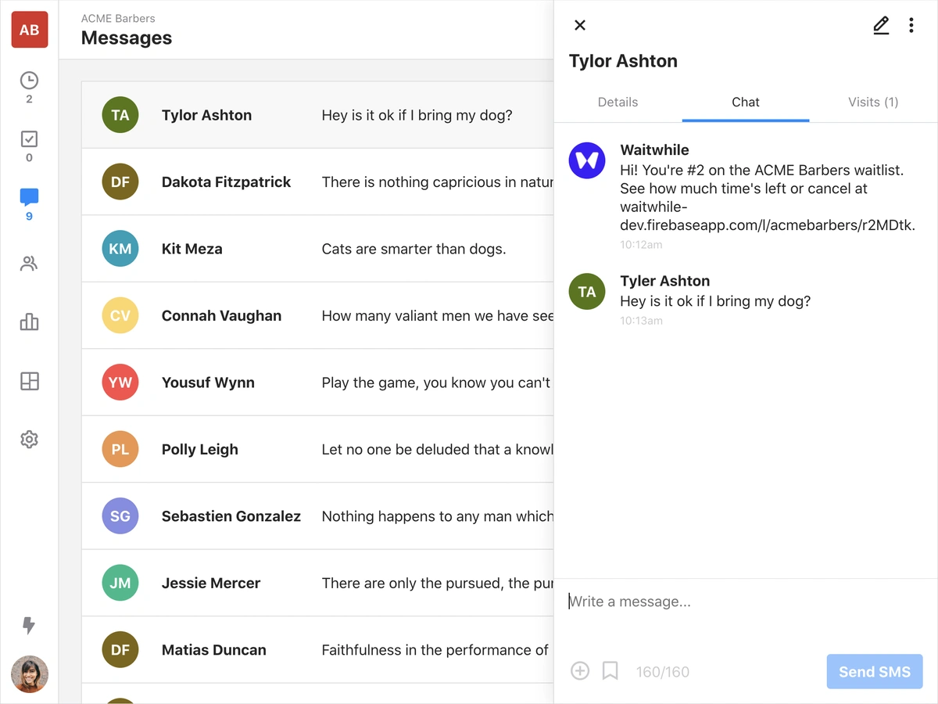Click the CV avatar for Connah Vaughan
Viewport: 938px width, 704px height.
click(120, 316)
